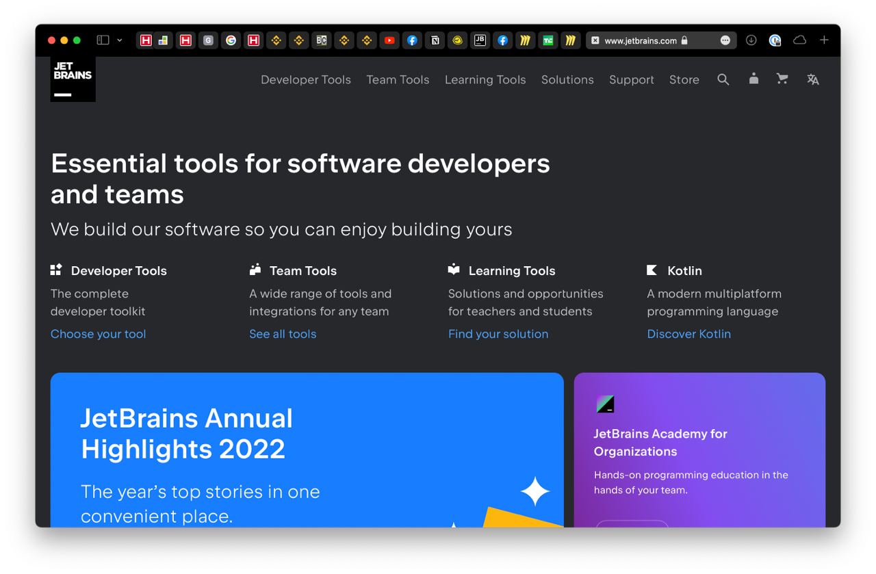Click the text 'The complete developer toolkit'

[98, 302]
